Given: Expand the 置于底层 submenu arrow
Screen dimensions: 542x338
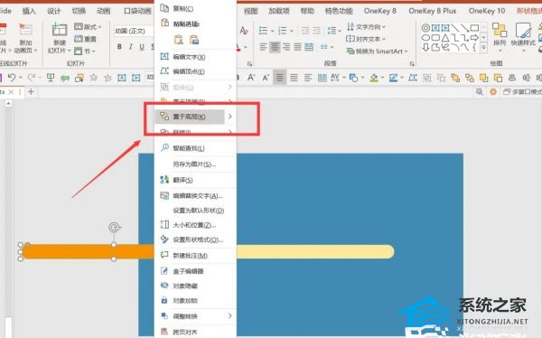Looking at the screenshot, I should point(230,117).
